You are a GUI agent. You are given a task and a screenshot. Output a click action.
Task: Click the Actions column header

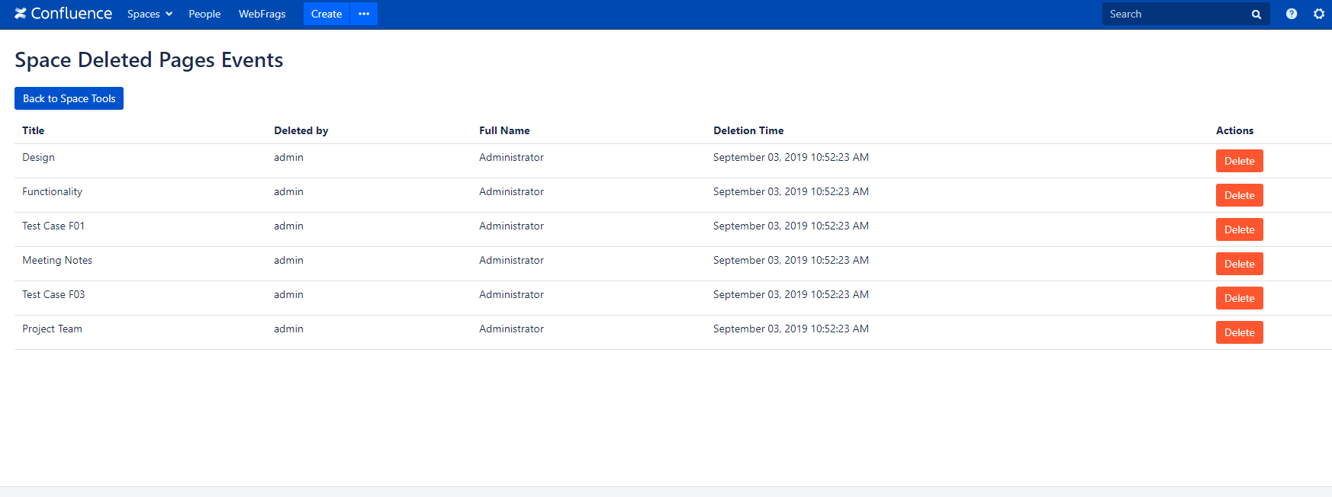click(x=1234, y=130)
